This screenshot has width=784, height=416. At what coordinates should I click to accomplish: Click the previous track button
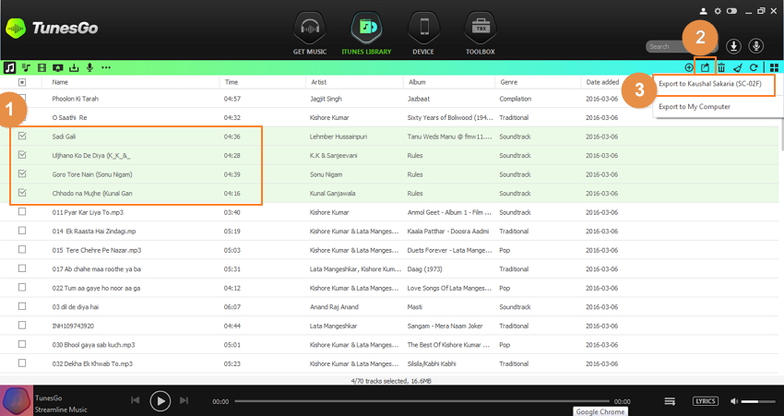coord(135,400)
